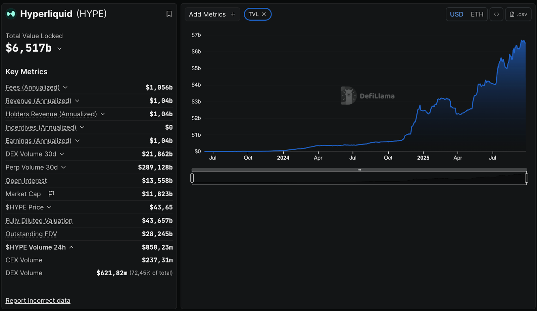Image resolution: width=537 pixels, height=311 pixels.
Task: Click the center grip of range selector
Action: [359, 170]
